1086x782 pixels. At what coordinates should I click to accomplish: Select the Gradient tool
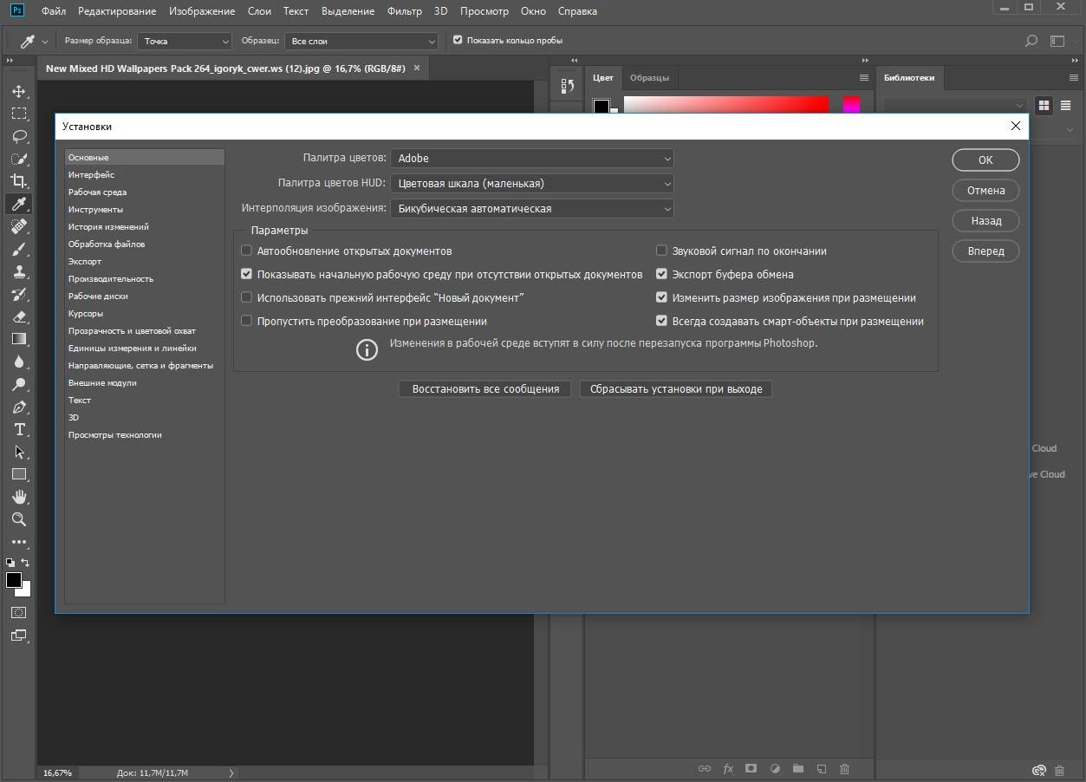[x=18, y=339]
